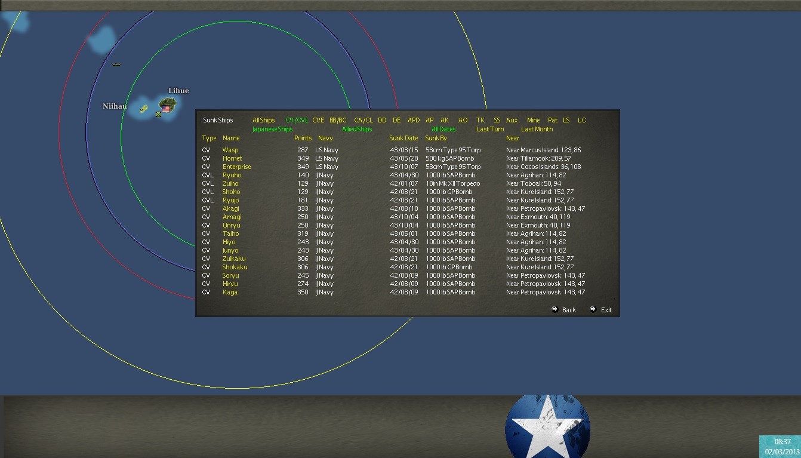801x458 pixels.
Task: Select the AP filter
Action: coord(430,120)
